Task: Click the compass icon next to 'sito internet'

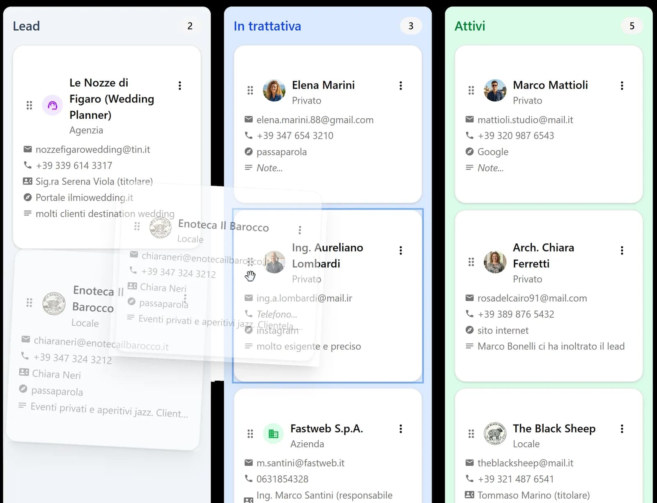Action: [x=469, y=330]
